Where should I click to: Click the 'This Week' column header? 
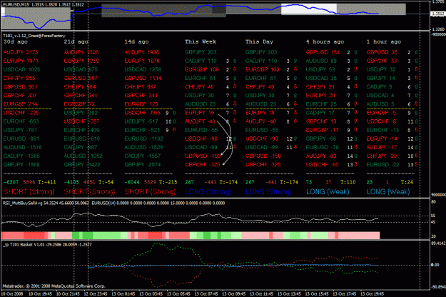(201, 41)
